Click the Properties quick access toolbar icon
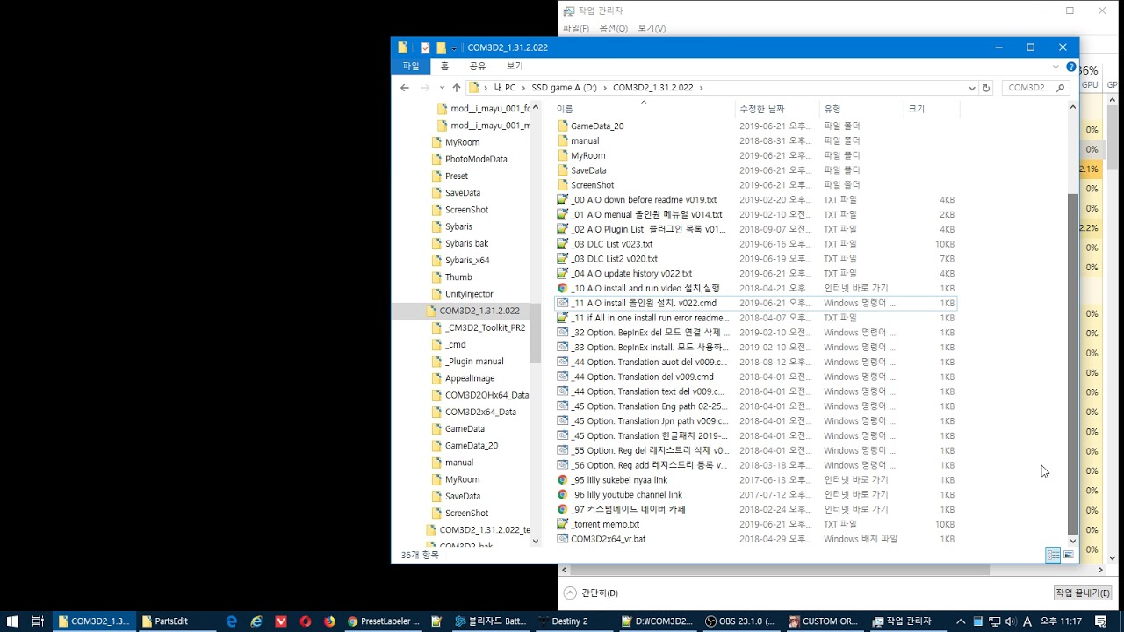The height and width of the screenshot is (632, 1124). (x=425, y=47)
